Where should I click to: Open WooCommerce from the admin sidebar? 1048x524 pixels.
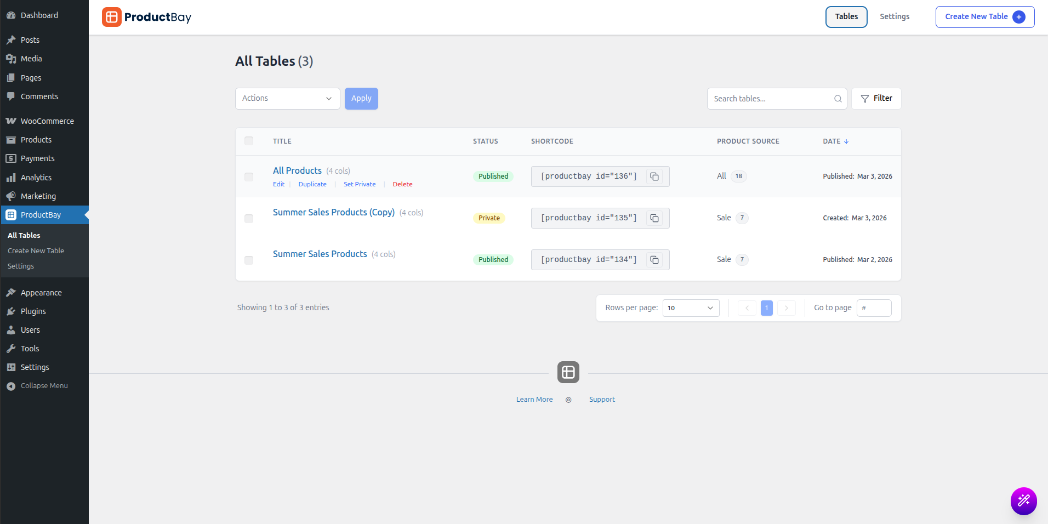click(x=47, y=121)
